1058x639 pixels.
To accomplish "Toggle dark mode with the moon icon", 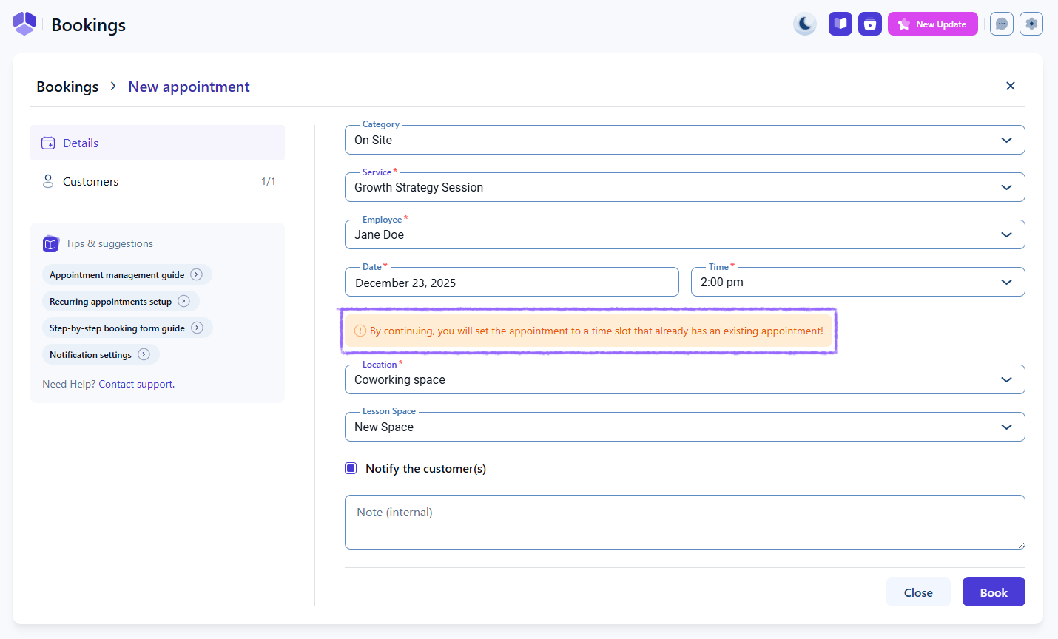I will (x=804, y=24).
